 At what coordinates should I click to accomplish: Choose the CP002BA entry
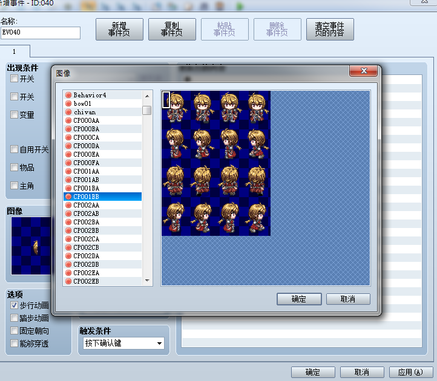[x=102, y=222]
